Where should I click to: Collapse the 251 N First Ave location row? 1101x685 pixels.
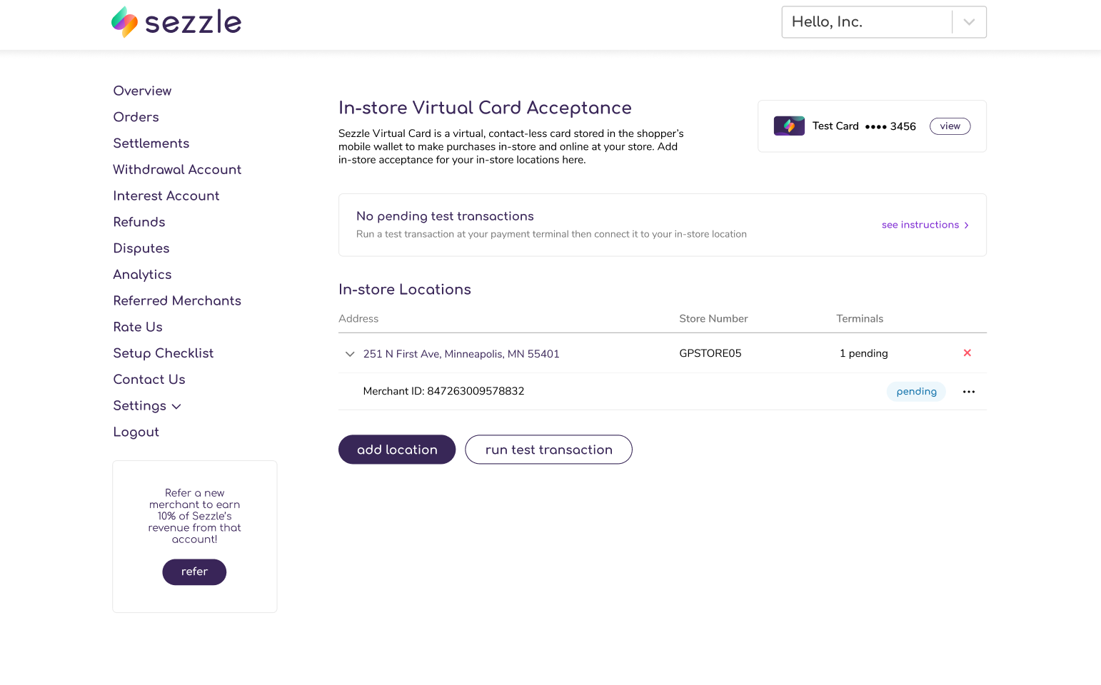click(x=350, y=354)
